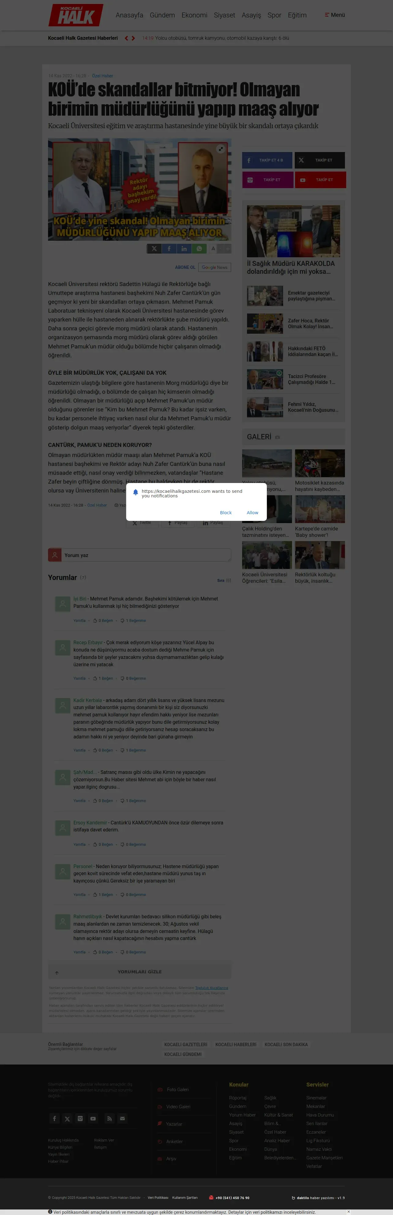The width and height of the screenshot is (393, 1215).
Task: Open Hava Durumu service link
Action: [x=320, y=1115]
